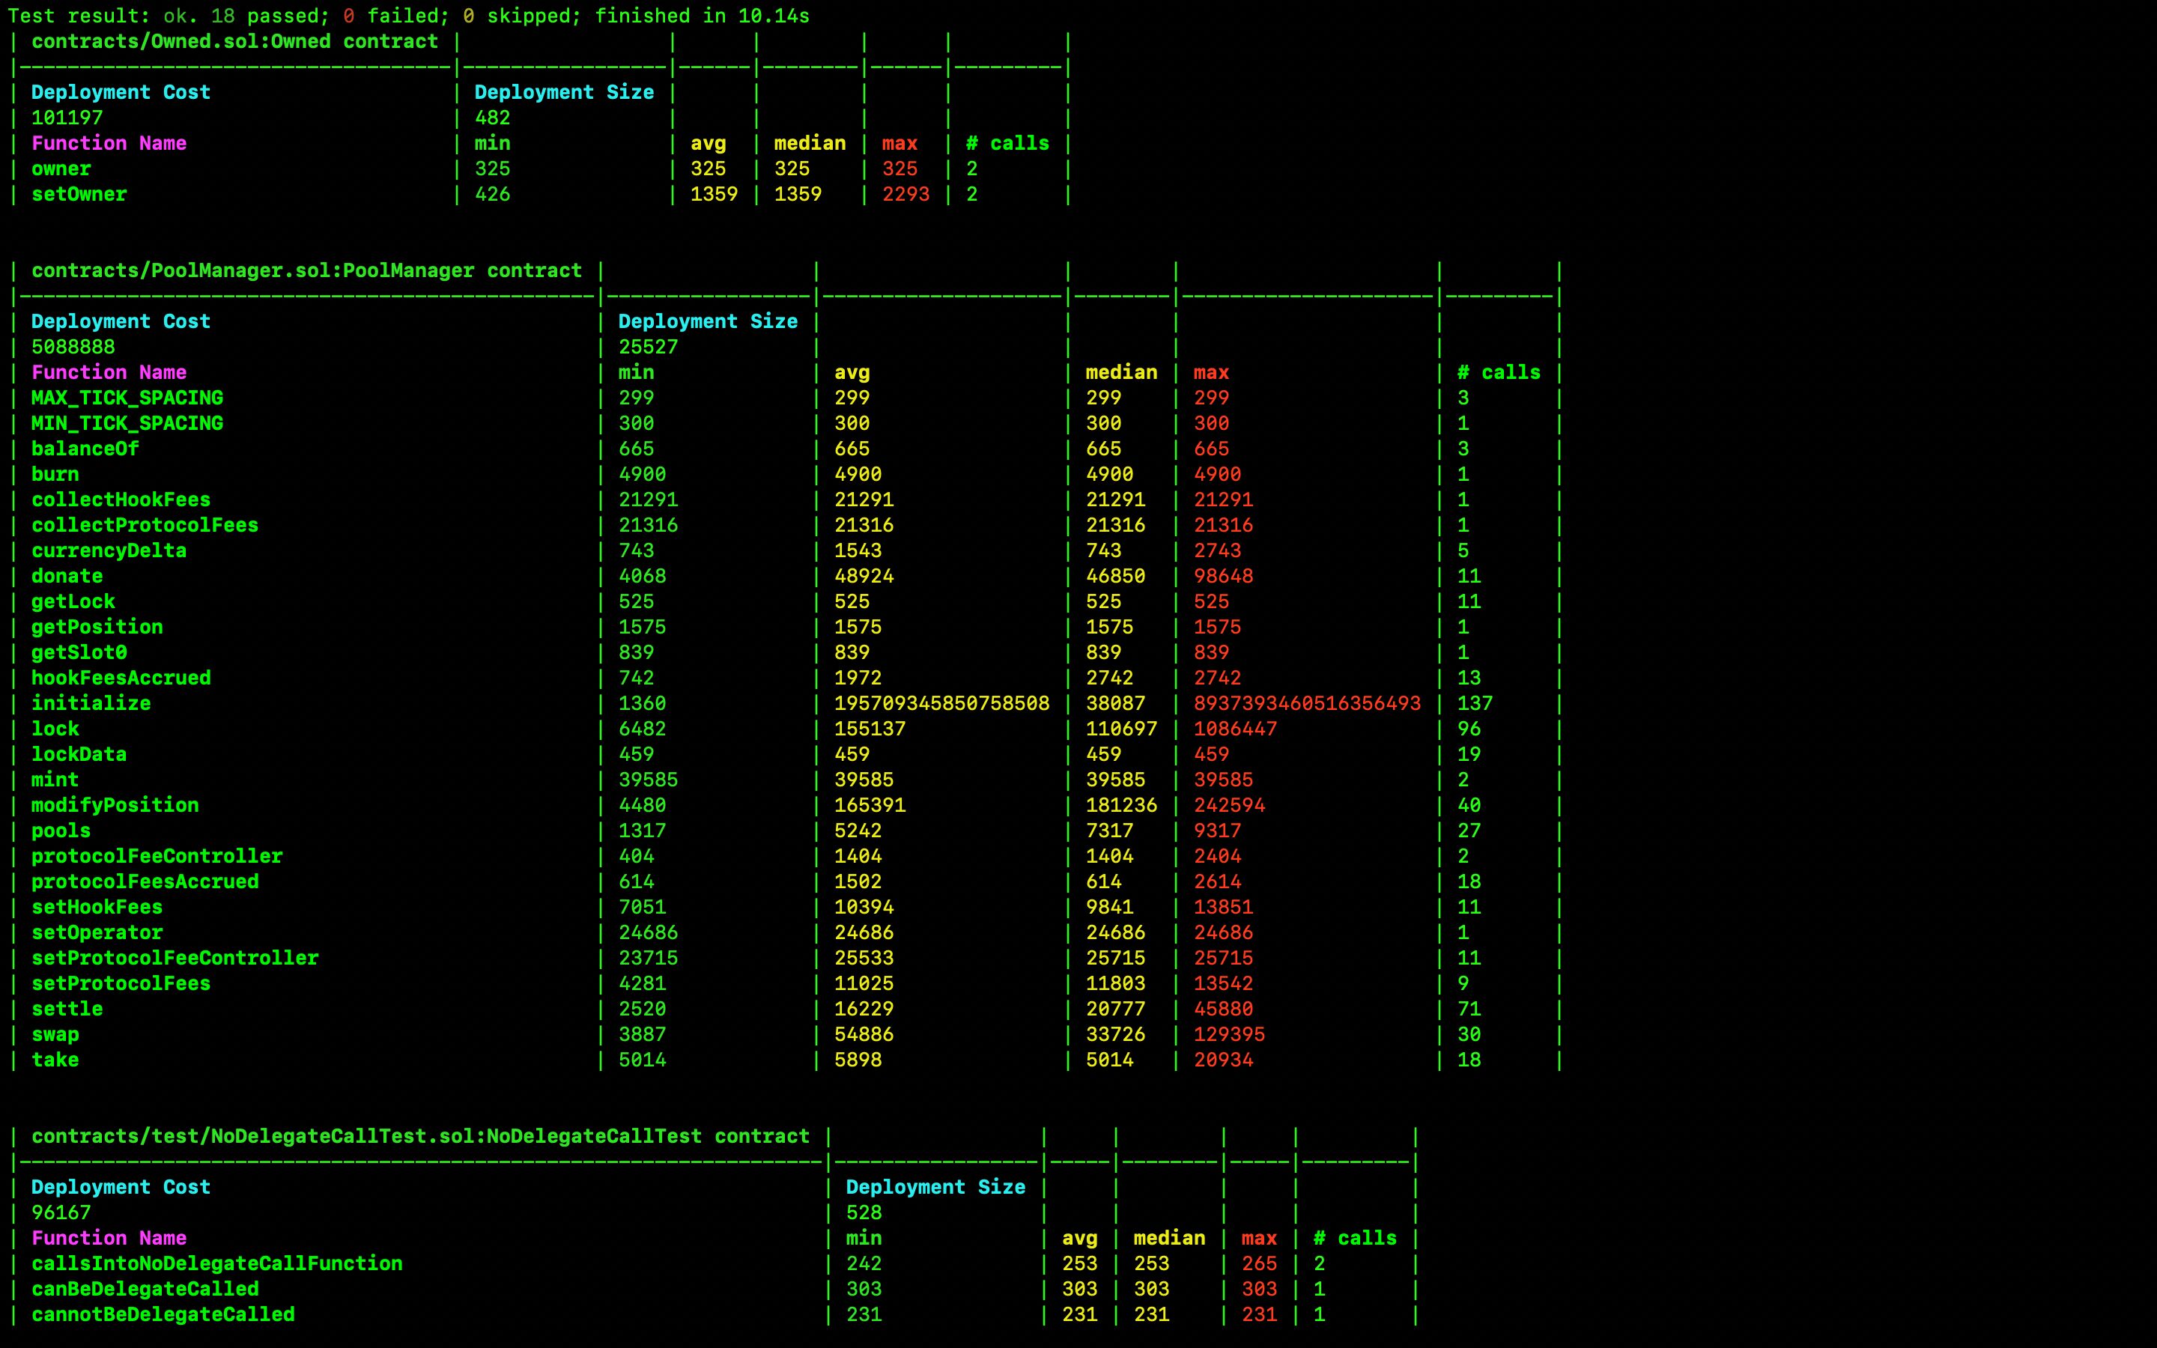This screenshot has width=2157, height=1348.
Task: Select canBeDelegateCalled function name
Action: 145,1289
